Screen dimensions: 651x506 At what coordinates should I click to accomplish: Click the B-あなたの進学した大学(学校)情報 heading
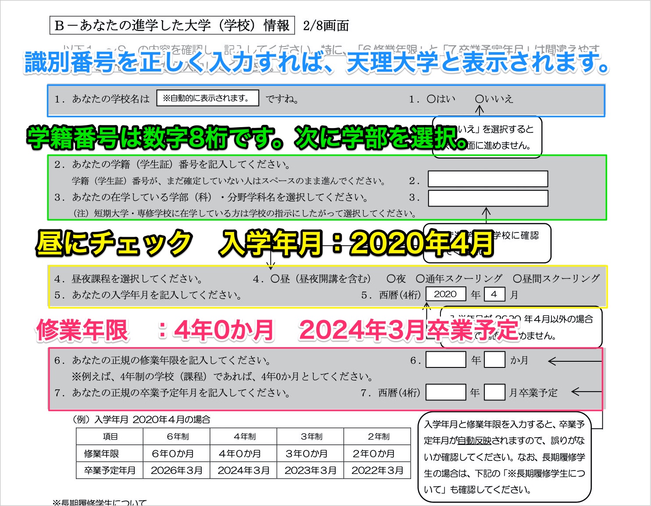pos(172,25)
